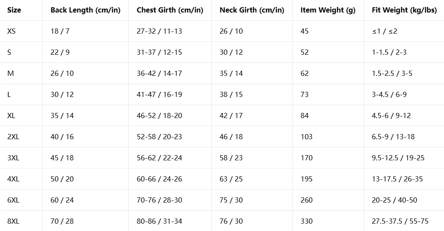Click neck girth value 58 / 23
Viewport: 444px width, 231px height.
231,158
